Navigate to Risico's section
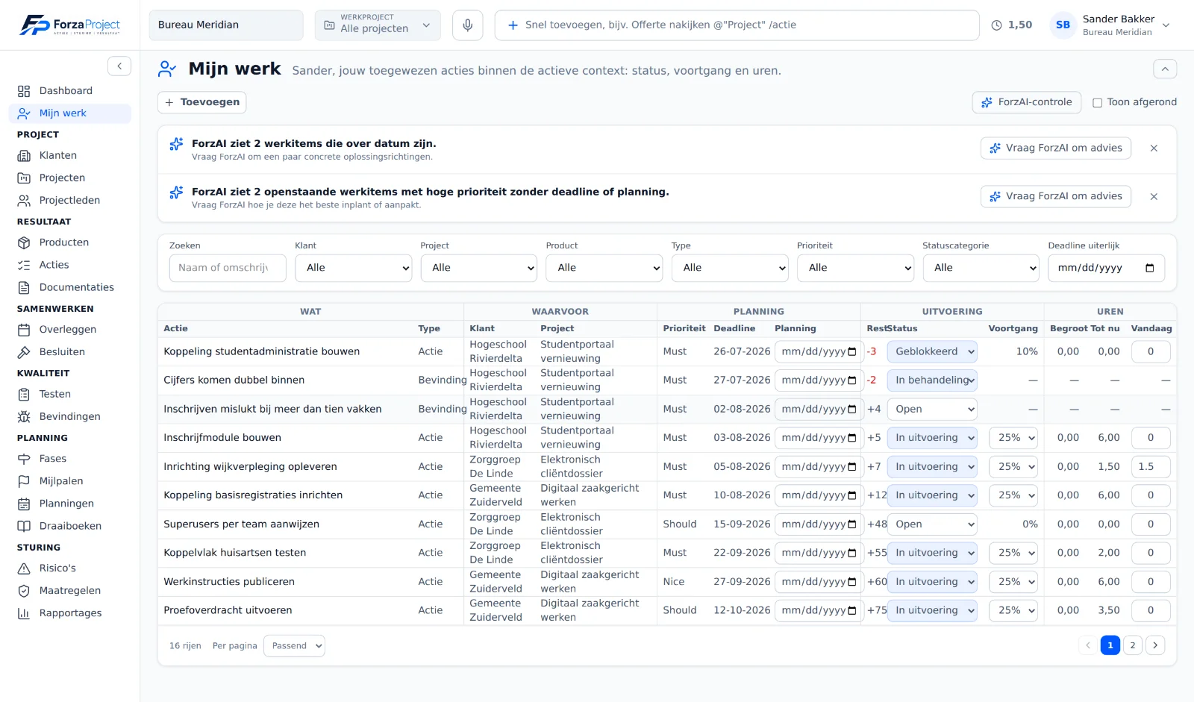Screen dimensions: 1194x702 [x=57, y=568]
